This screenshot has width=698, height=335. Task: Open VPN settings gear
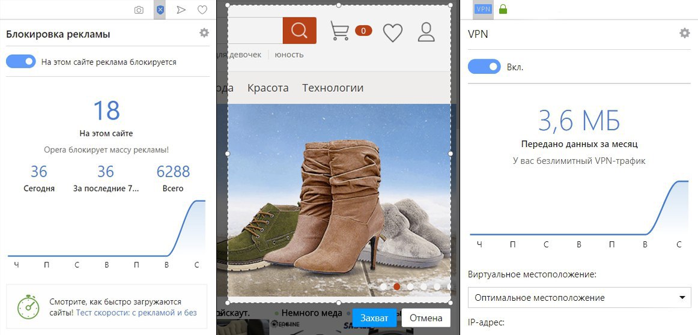tap(684, 33)
